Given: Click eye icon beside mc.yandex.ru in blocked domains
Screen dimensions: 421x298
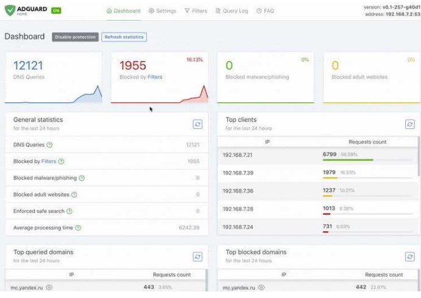Looking at the screenshot, I should pos(261,288).
